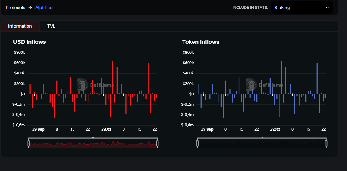Click the USD Inflows chart title
Viewport: 347px width, 171px height.
29,42
